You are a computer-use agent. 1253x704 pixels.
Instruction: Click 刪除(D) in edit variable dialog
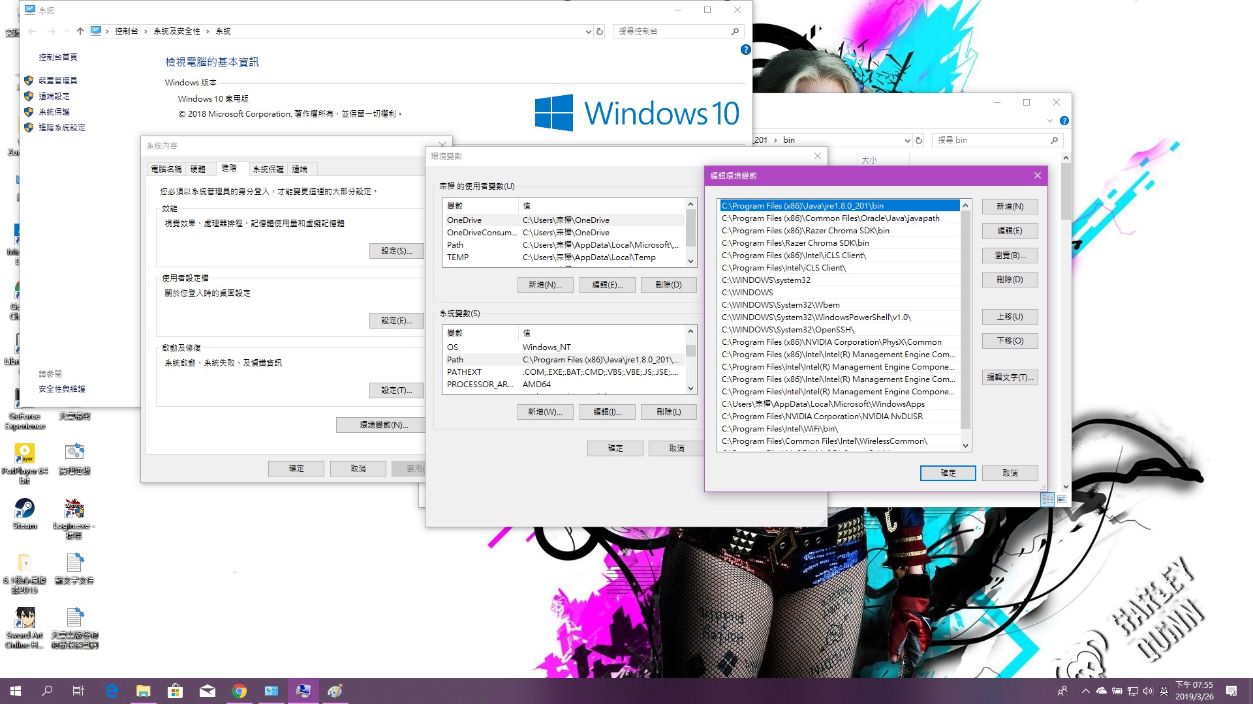coord(1010,280)
